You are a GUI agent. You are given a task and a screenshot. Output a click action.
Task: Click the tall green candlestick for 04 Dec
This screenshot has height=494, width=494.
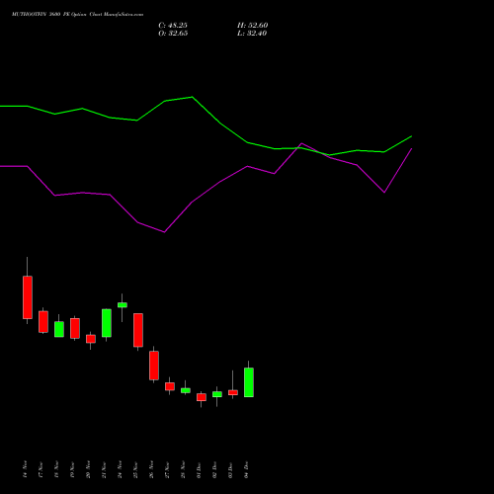point(249,382)
